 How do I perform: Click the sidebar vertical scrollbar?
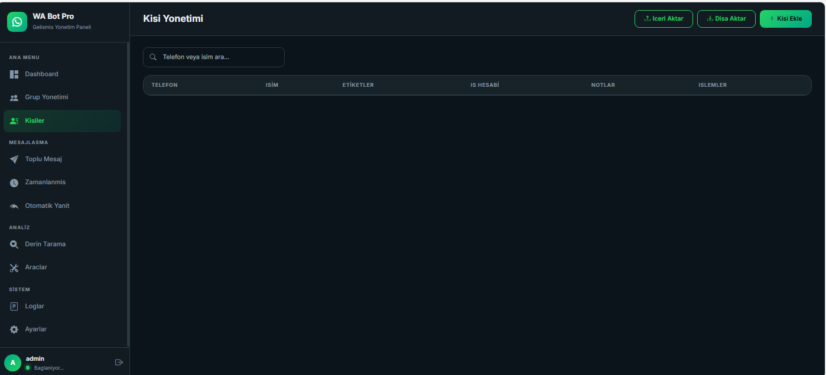tap(128, 195)
